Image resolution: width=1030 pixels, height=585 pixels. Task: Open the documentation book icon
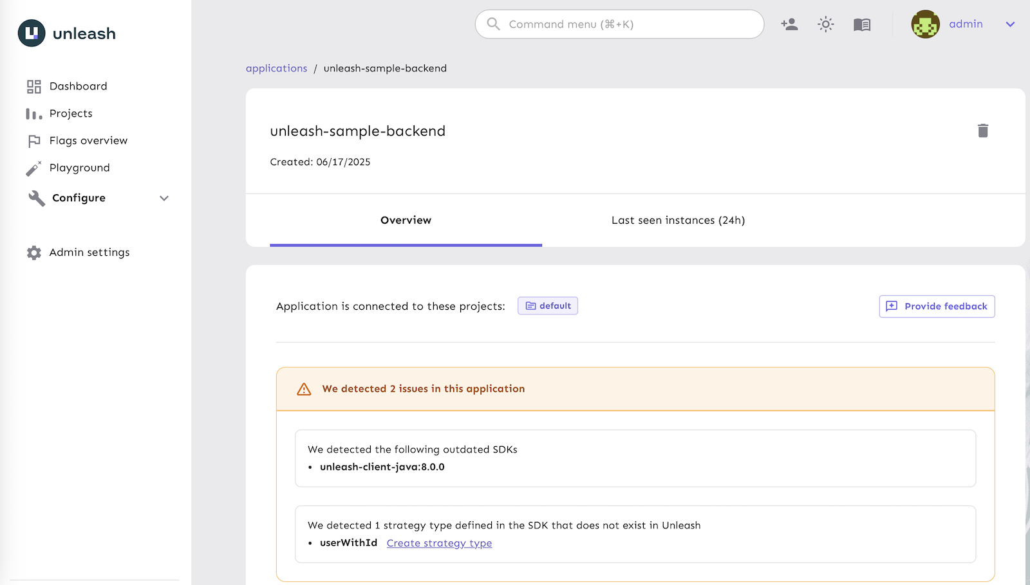point(862,24)
